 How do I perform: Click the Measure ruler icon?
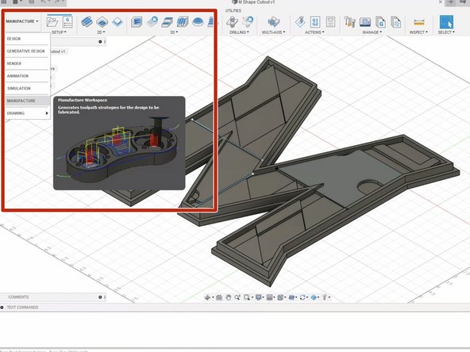pos(418,22)
